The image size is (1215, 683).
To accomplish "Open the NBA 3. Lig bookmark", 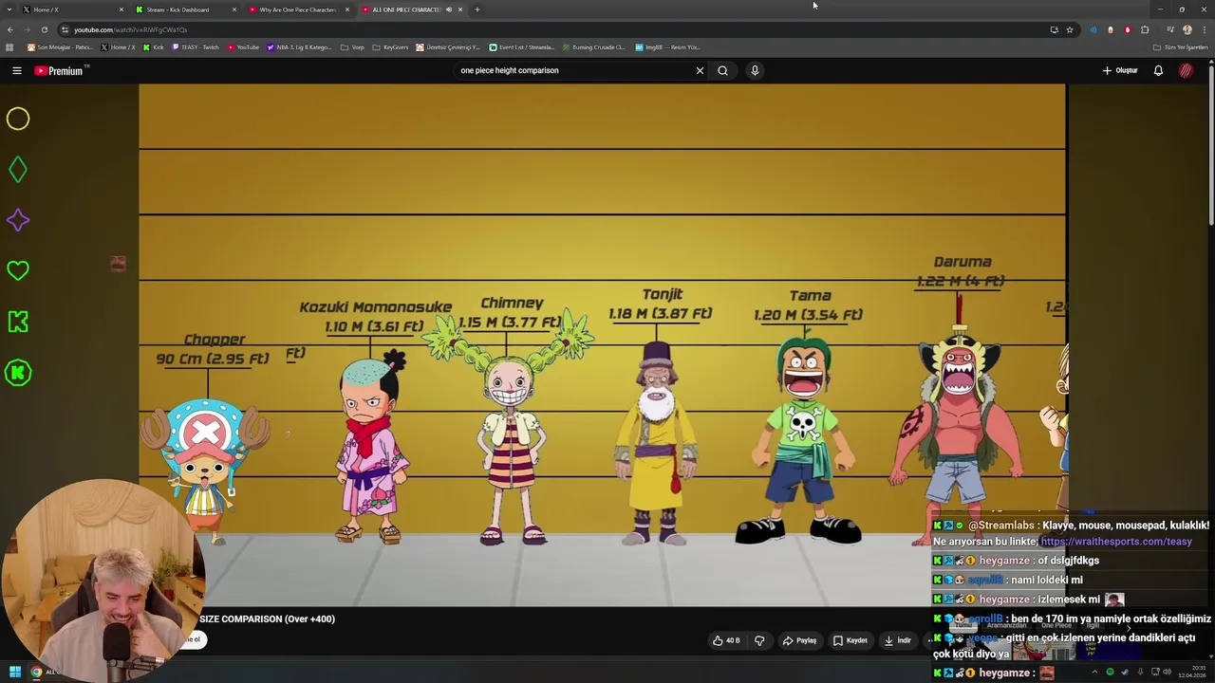I will pos(299,46).
